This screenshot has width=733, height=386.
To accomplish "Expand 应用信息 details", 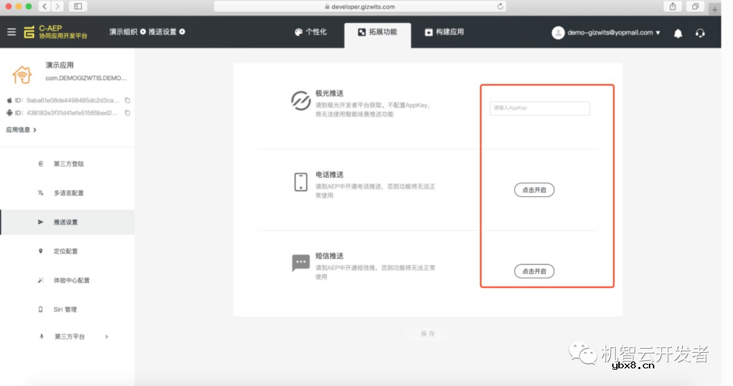I will 21,130.
